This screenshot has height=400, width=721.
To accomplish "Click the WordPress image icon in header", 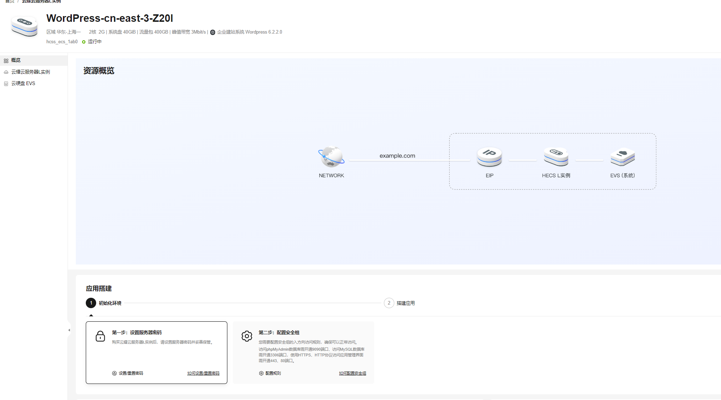I will click(213, 32).
